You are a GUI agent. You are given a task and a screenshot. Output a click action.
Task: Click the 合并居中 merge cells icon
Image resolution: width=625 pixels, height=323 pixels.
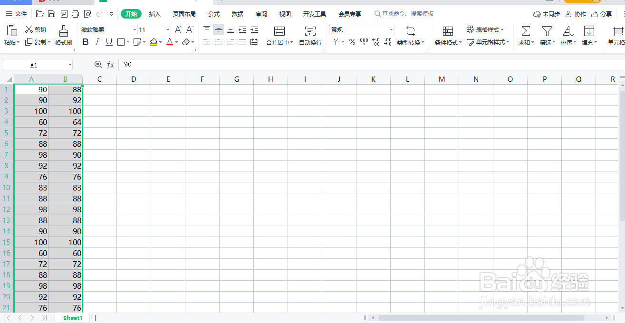pyautogui.click(x=279, y=31)
